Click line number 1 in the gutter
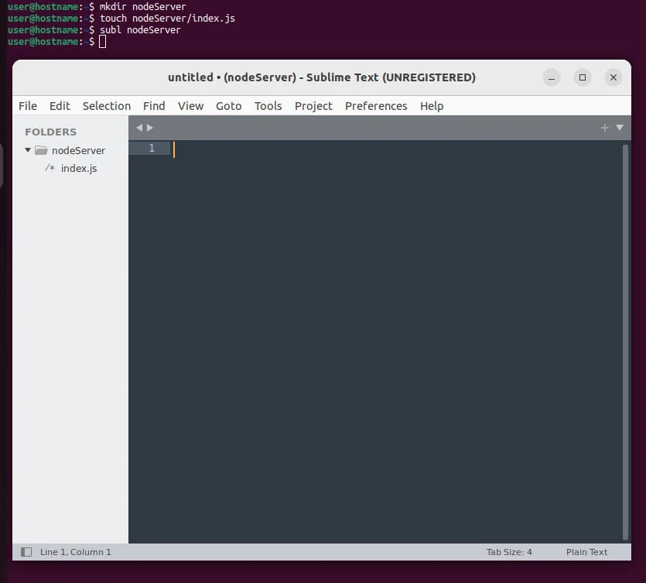 point(152,149)
